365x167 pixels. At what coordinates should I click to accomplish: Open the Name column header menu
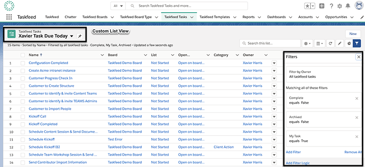(102, 55)
